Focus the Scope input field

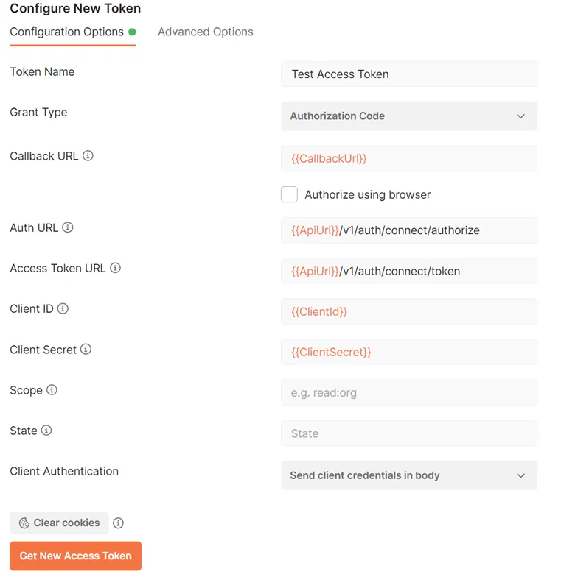click(408, 393)
